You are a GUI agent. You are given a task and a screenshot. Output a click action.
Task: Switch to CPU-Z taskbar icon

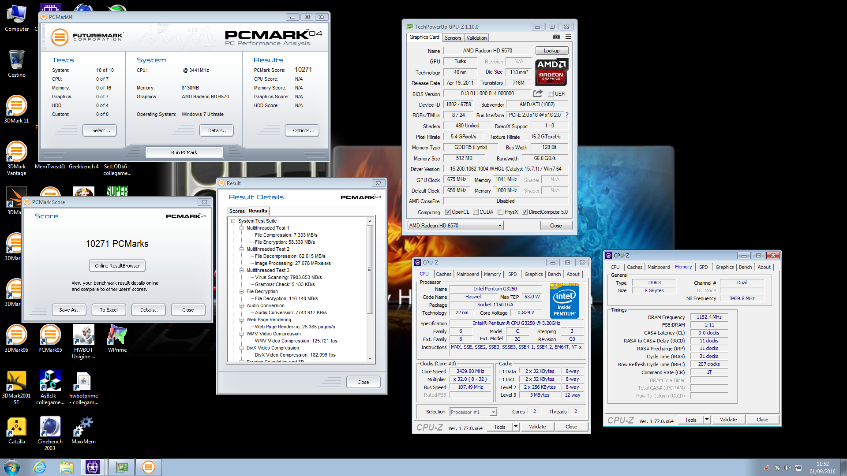pos(93,467)
